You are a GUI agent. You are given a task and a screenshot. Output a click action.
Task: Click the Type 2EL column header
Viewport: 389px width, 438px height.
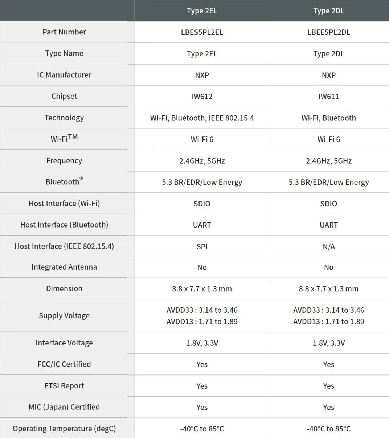click(x=202, y=11)
